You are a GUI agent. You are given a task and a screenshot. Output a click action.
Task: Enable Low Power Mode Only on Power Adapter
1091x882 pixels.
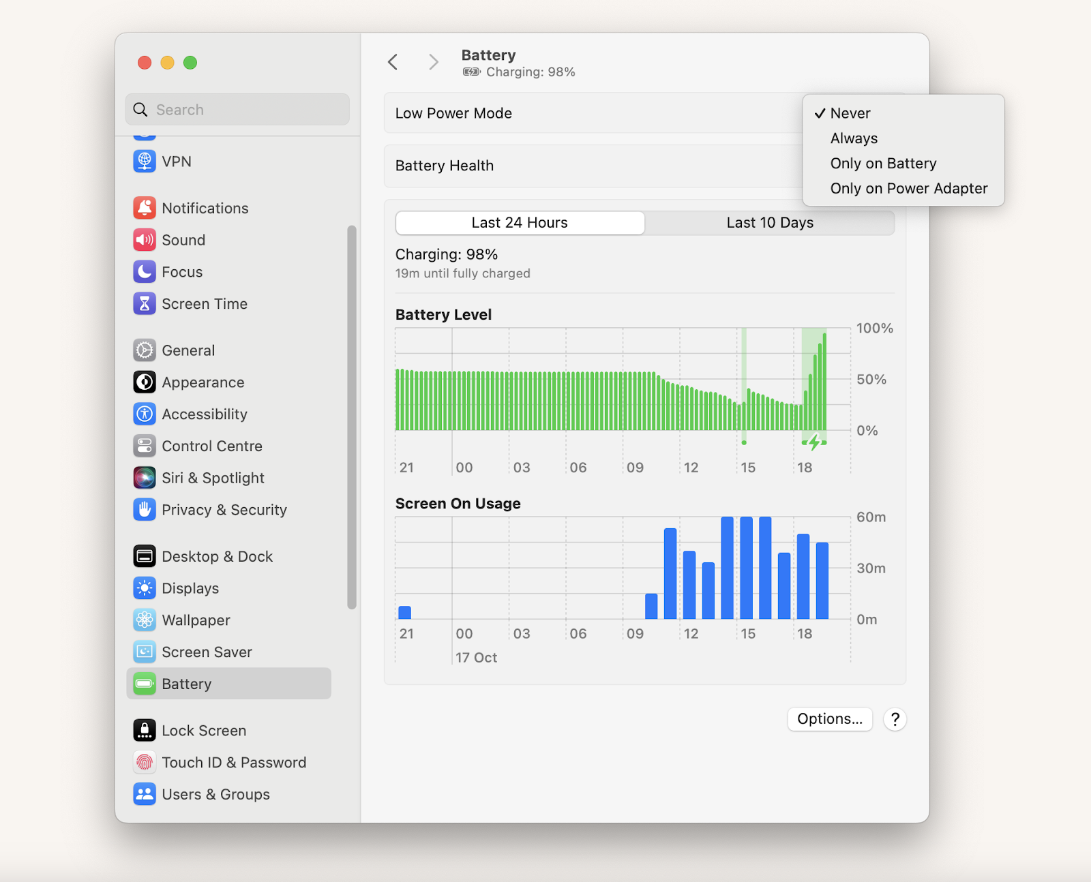(908, 188)
